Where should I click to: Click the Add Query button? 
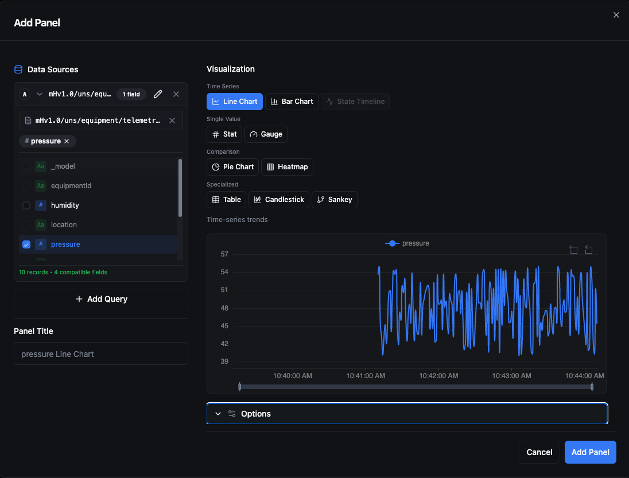click(x=101, y=299)
